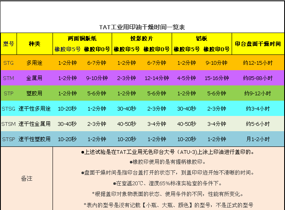Click the note 根据盖印对象物表面的状态
Viewport: 285px width, 210px height.
point(168,194)
